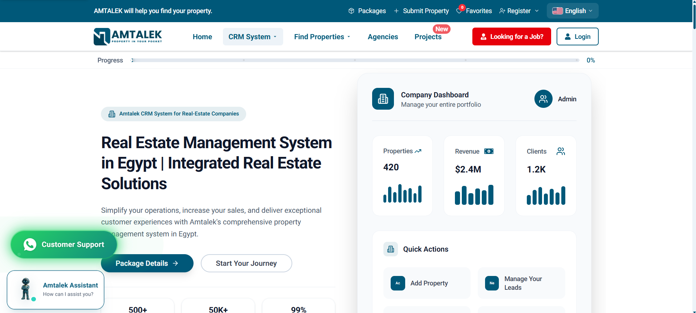Click the page Progress bar
The height and width of the screenshot is (313, 696).
pyautogui.click(x=355, y=60)
